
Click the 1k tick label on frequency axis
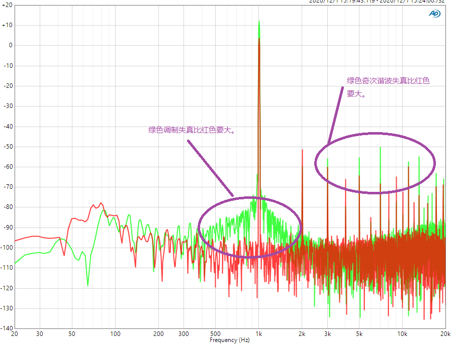(258, 334)
